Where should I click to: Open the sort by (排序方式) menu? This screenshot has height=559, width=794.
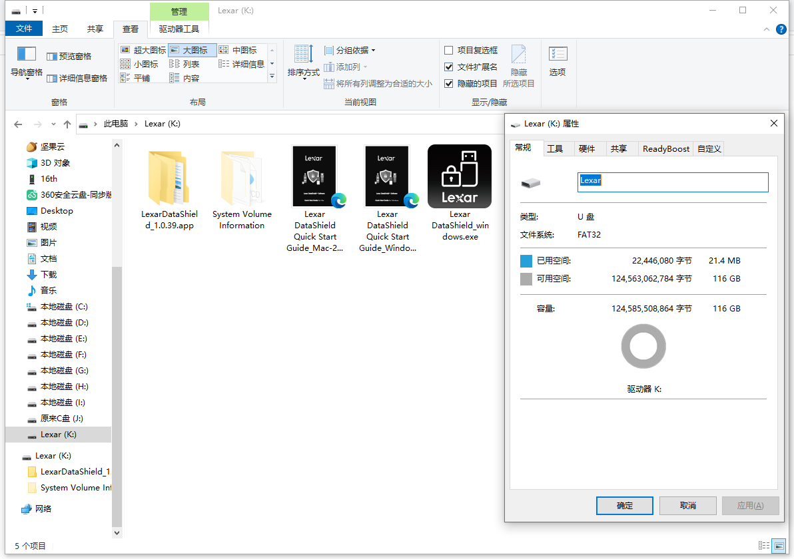(x=304, y=62)
